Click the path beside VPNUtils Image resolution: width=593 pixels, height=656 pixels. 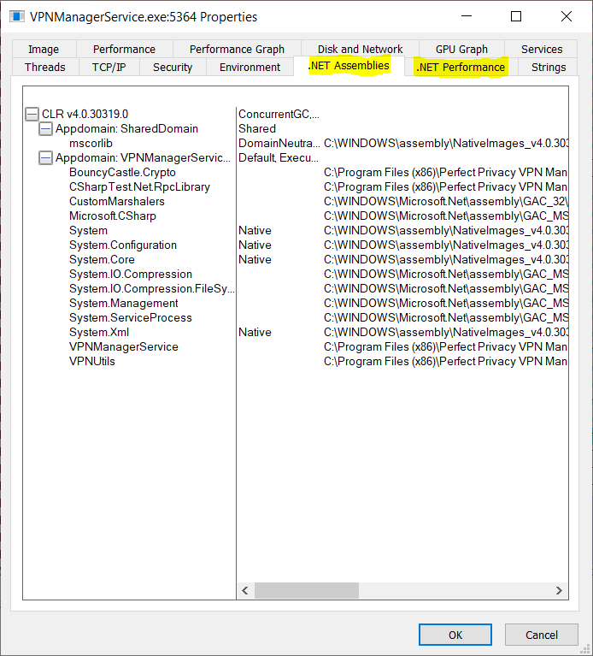tap(445, 361)
